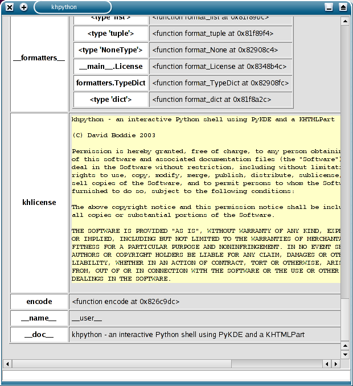Click the shade arrow icon in title bar
This screenshot has width=353, height=386.
pos(343,7)
